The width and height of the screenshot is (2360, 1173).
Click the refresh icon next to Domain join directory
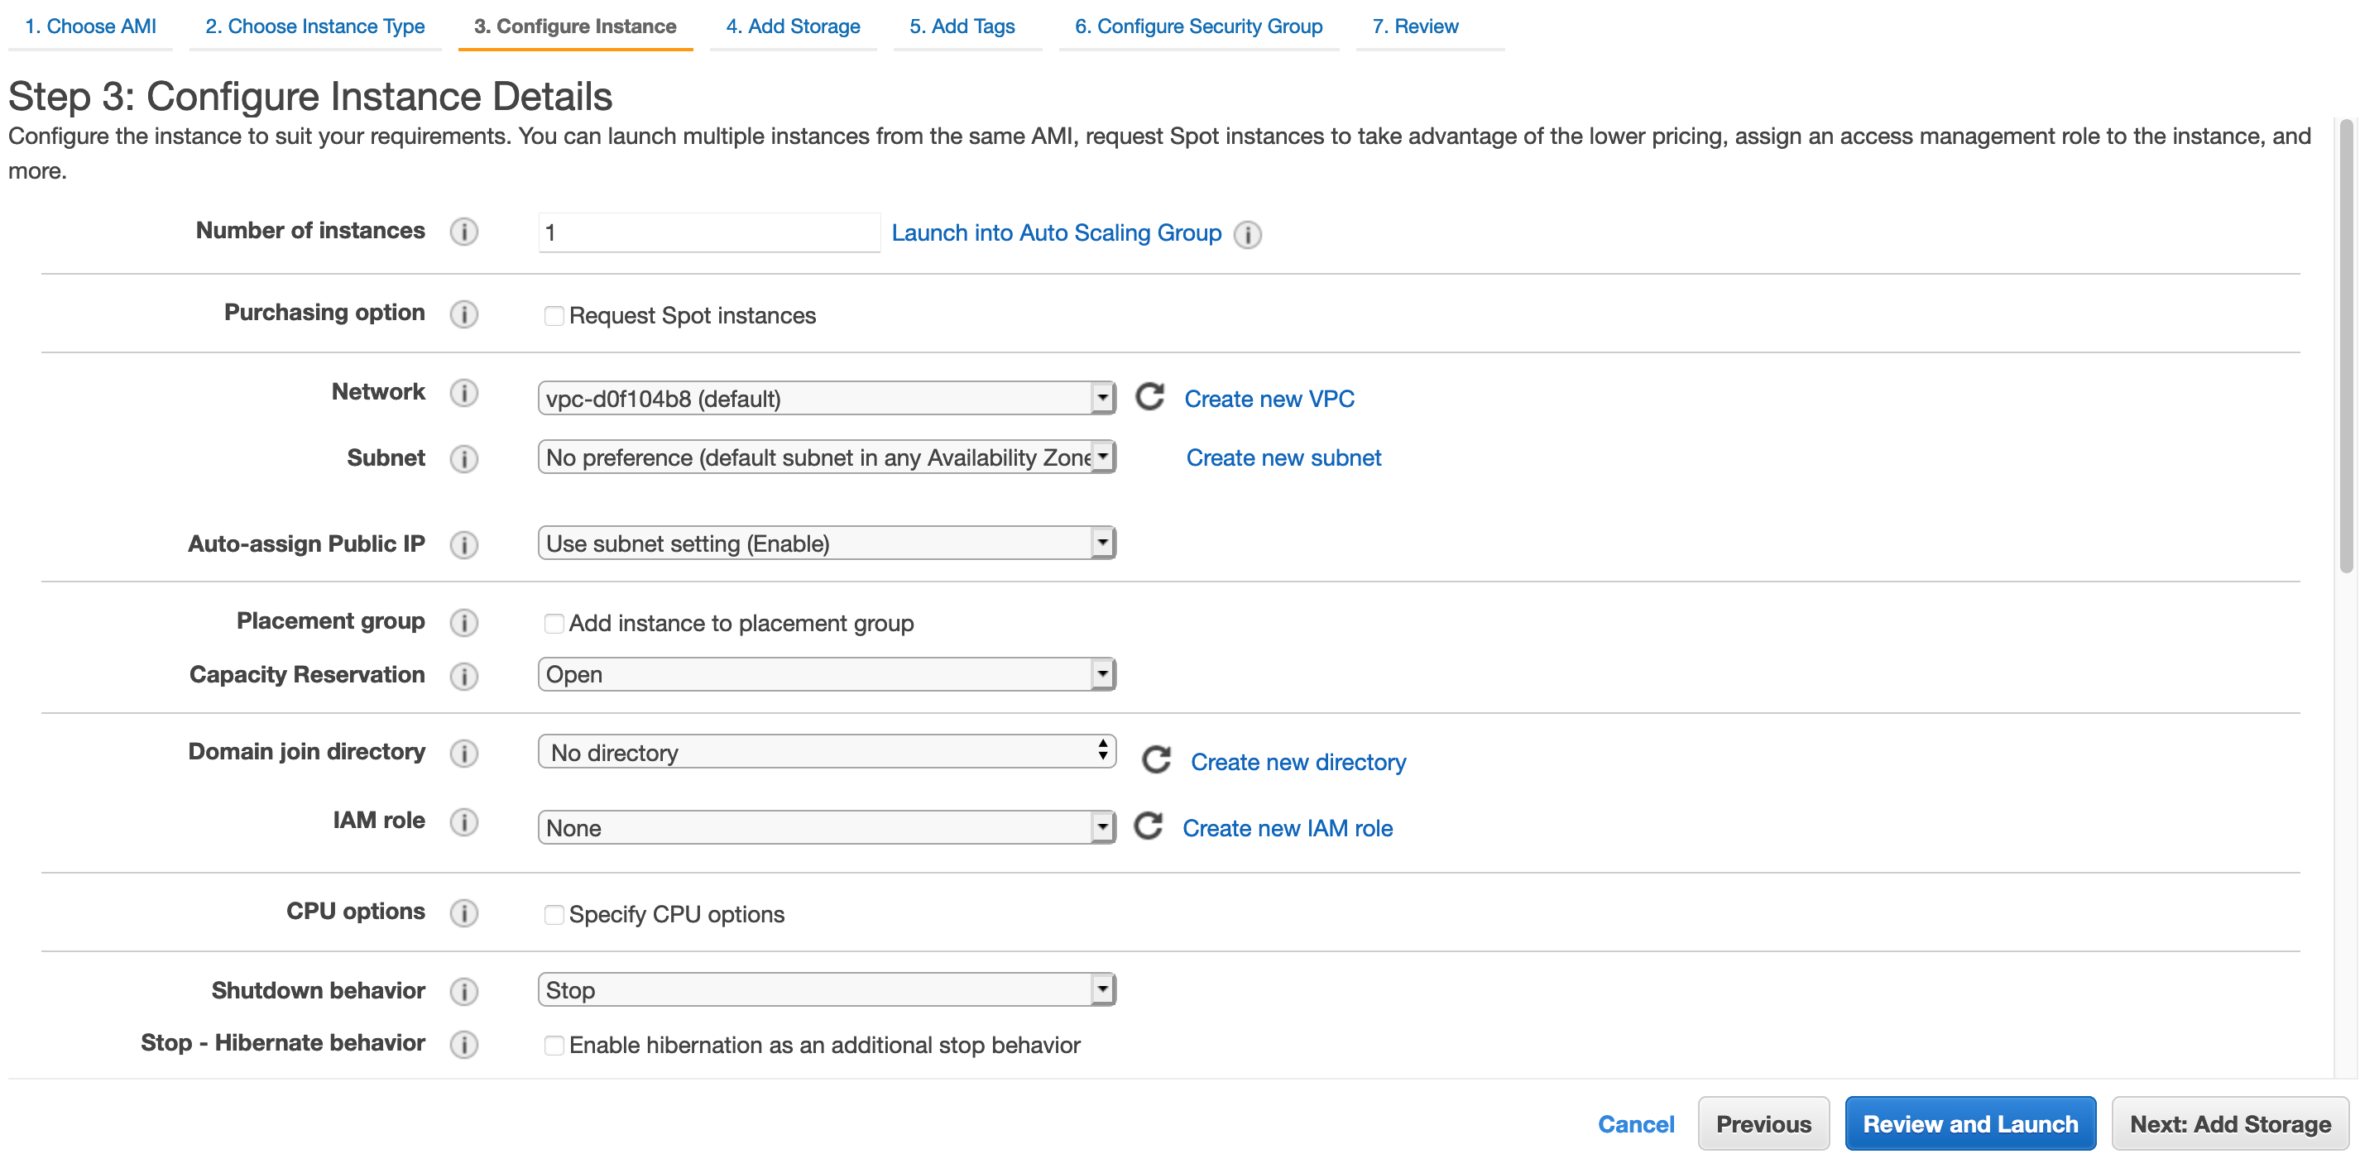point(1149,761)
